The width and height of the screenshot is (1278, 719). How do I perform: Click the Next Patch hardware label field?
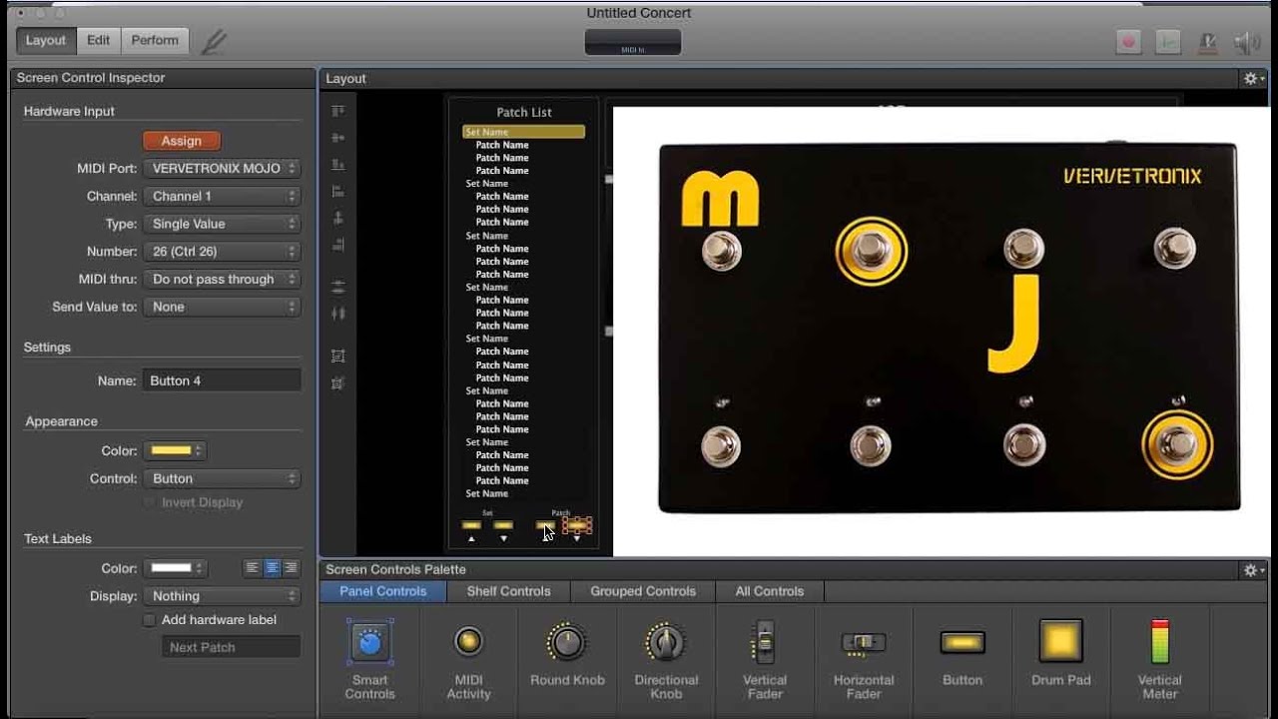231,647
